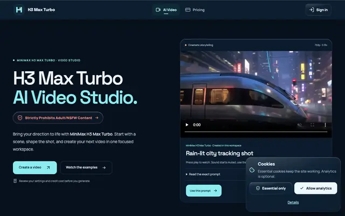
Task: Click the Cinematic storytelling label
Action: pos(201,45)
